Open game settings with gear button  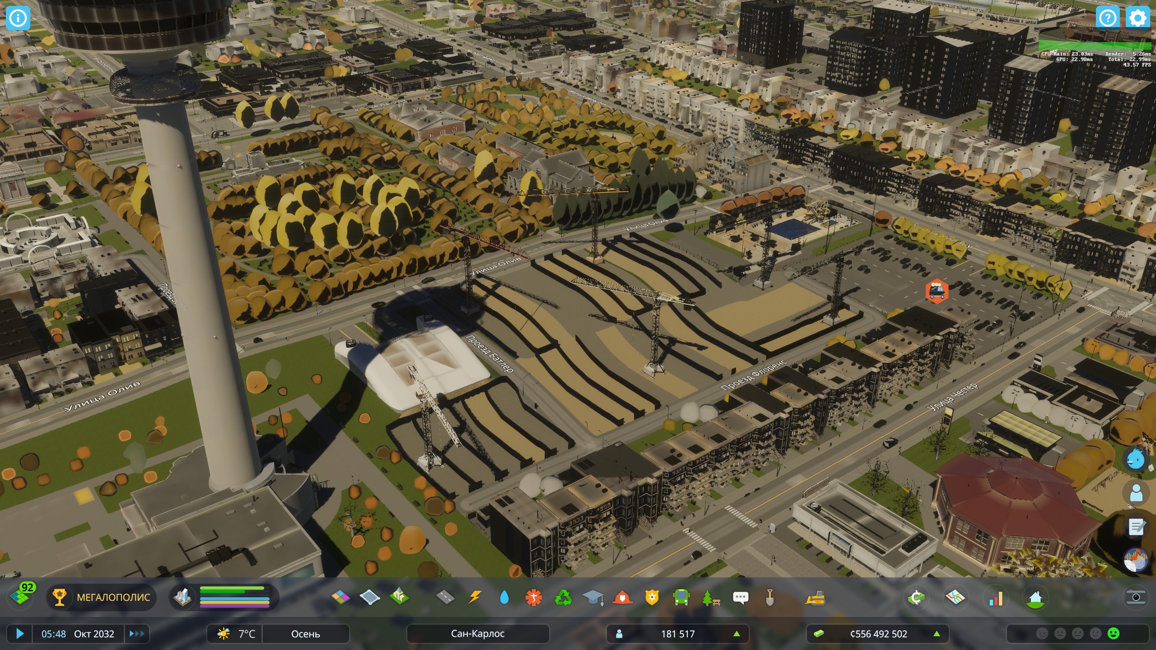pyautogui.click(x=1137, y=18)
